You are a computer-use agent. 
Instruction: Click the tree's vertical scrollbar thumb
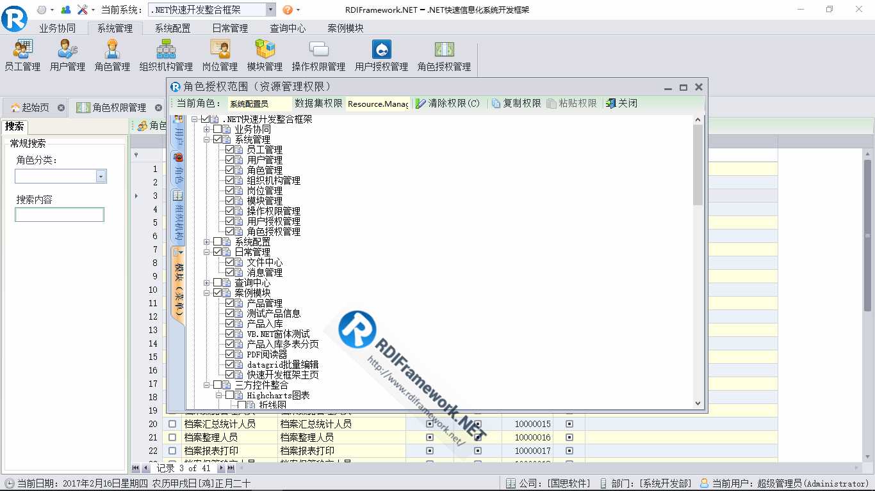coord(698,165)
